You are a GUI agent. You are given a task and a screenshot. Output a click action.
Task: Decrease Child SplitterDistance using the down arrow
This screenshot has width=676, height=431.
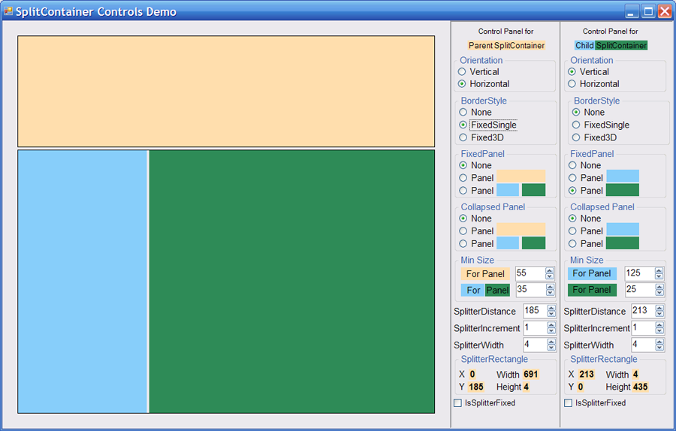point(659,314)
